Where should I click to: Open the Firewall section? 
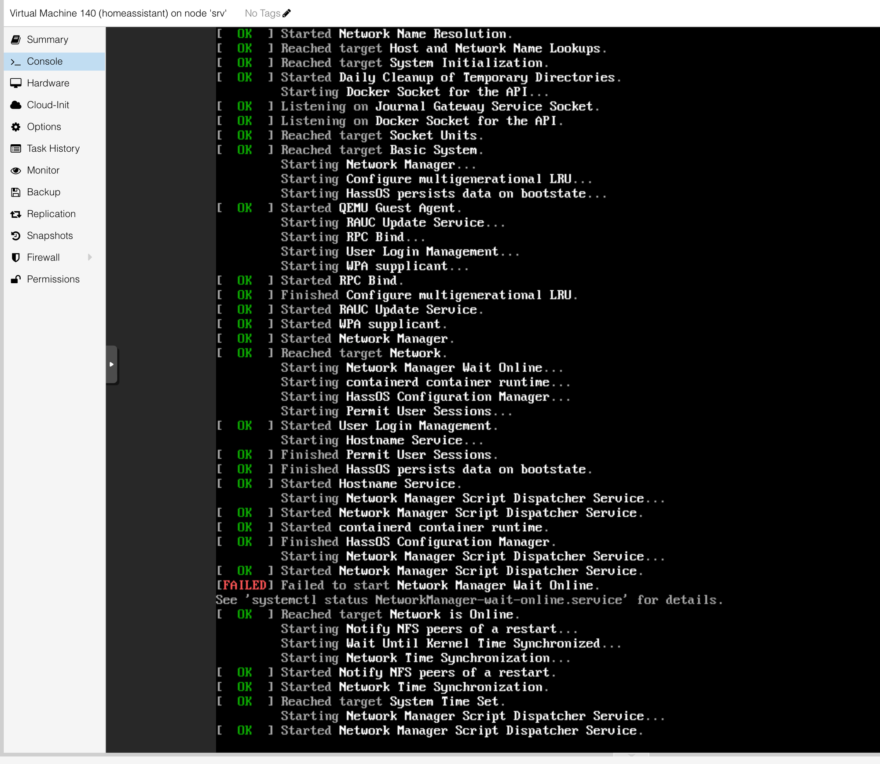(55, 257)
